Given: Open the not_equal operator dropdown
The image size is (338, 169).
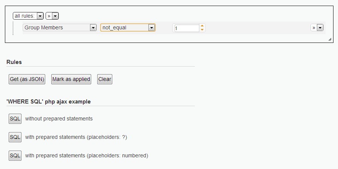Looking at the screenshot, I should pos(128,27).
